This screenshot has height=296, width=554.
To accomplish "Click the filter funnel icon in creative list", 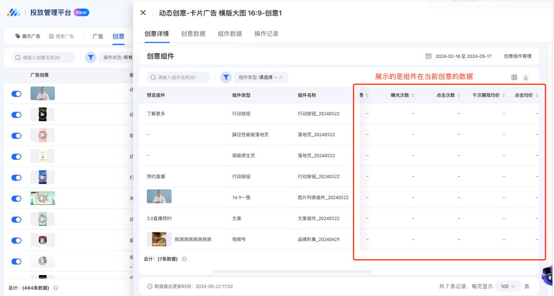I will click(x=90, y=58).
